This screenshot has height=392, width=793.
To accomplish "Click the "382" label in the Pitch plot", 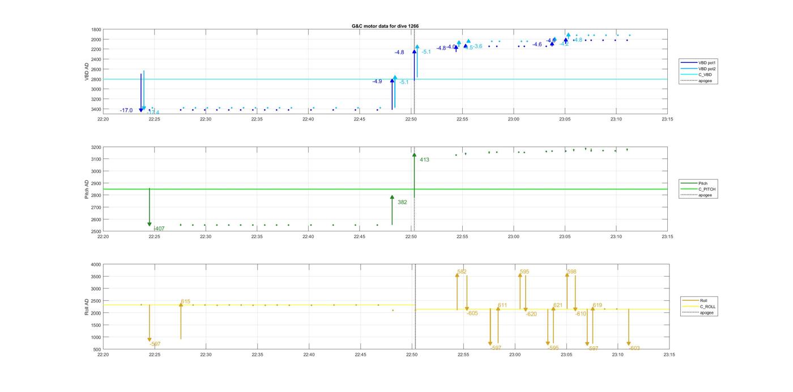I will (402, 202).
